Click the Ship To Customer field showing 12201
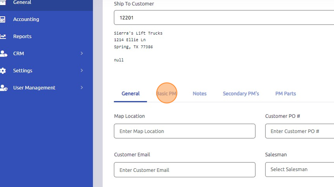Image resolution: width=334 pixels, height=187 pixels. tap(224, 17)
